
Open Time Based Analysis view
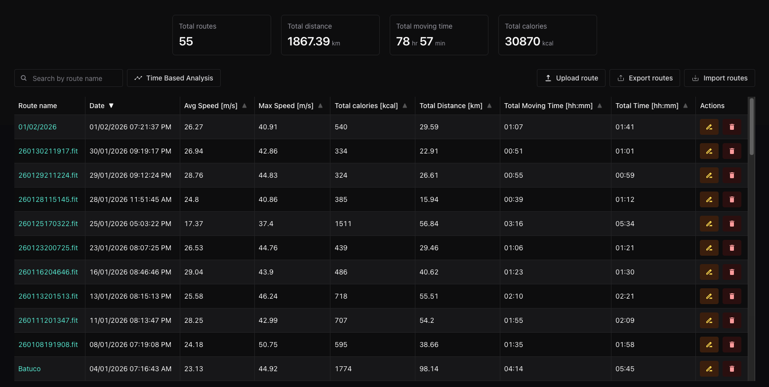(x=174, y=78)
